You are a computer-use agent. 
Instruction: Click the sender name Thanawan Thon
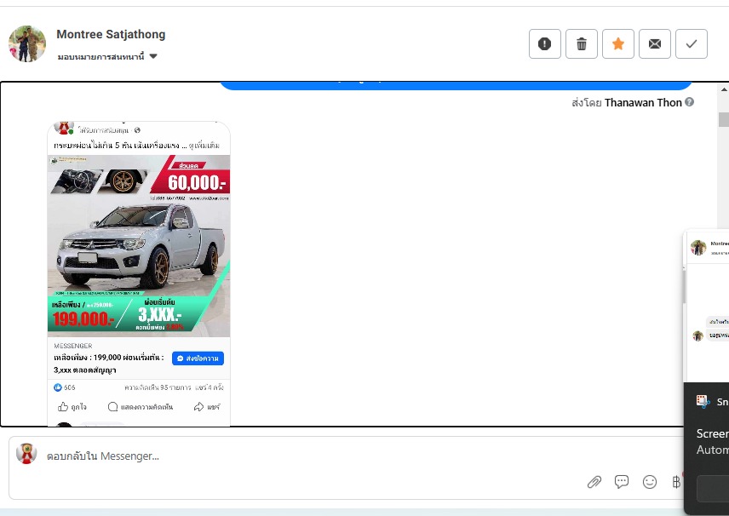643,103
